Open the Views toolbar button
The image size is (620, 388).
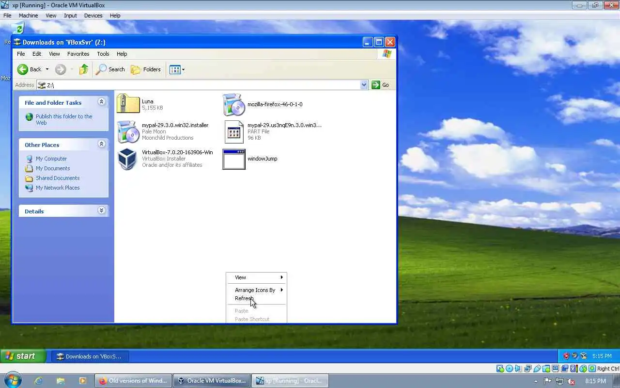pyautogui.click(x=175, y=69)
